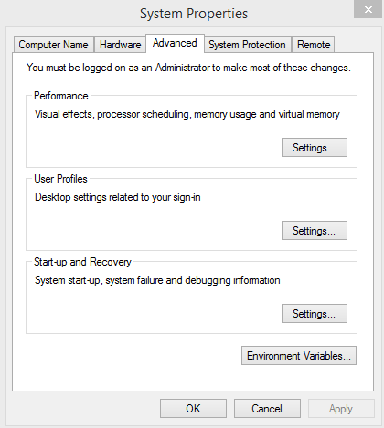Open Start-up and Recovery Settings button

coord(315,314)
